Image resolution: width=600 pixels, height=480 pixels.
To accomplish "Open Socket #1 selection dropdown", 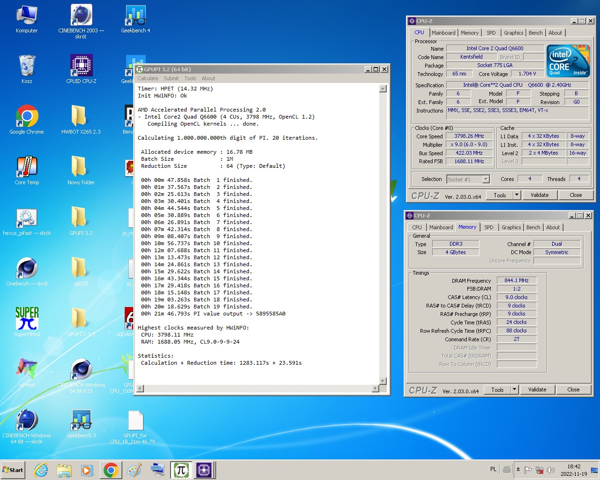I will coord(468,179).
